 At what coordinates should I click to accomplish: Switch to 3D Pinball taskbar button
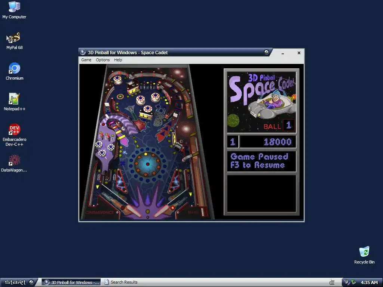[71, 283]
